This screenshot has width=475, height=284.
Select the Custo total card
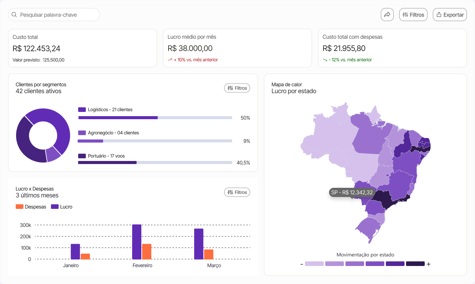coord(82,48)
